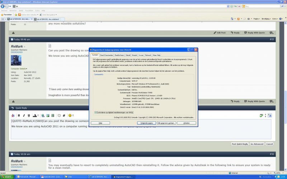The width and height of the screenshot is (287, 179).
Task: Click the Alle gegevens opslaan button
Action: (166, 123)
